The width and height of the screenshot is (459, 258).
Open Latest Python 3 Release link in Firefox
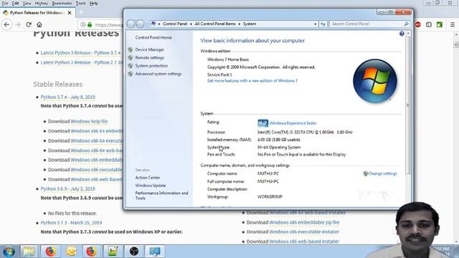click(x=80, y=52)
